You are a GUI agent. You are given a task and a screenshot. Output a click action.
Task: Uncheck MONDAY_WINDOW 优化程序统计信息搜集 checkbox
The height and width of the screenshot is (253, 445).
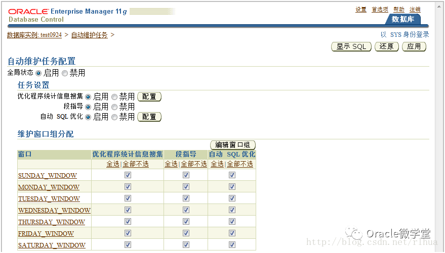(128, 187)
